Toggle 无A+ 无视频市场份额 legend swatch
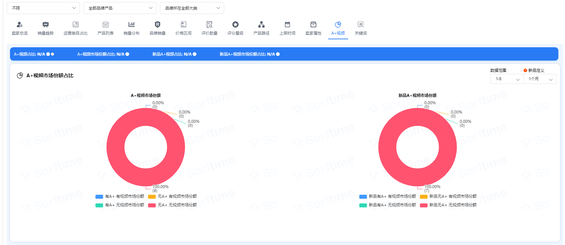 click(152, 205)
